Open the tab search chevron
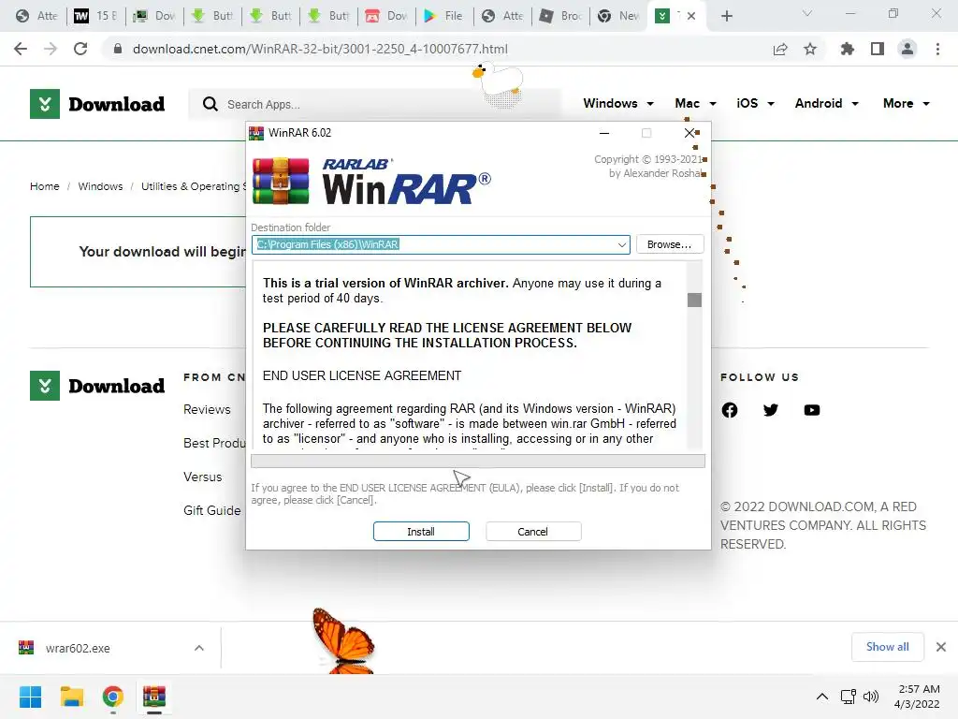The image size is (958, 719). [807, 13]
